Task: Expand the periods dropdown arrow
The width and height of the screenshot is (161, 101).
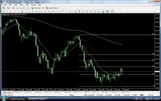Action: click(x=109, y=11)
